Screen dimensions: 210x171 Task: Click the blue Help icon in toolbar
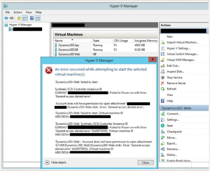32,18
